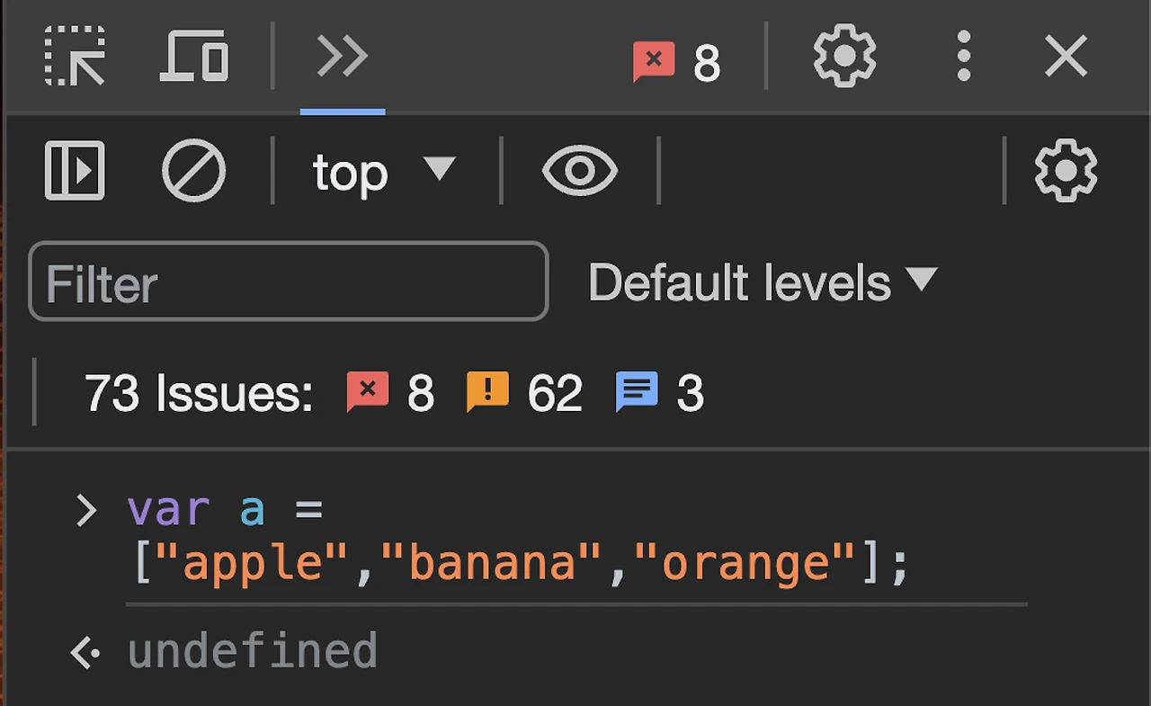Close the DevTools panel
The width and height of the screenshot is (1151, 706).
pyautogui.click(x=1066, y=58)
